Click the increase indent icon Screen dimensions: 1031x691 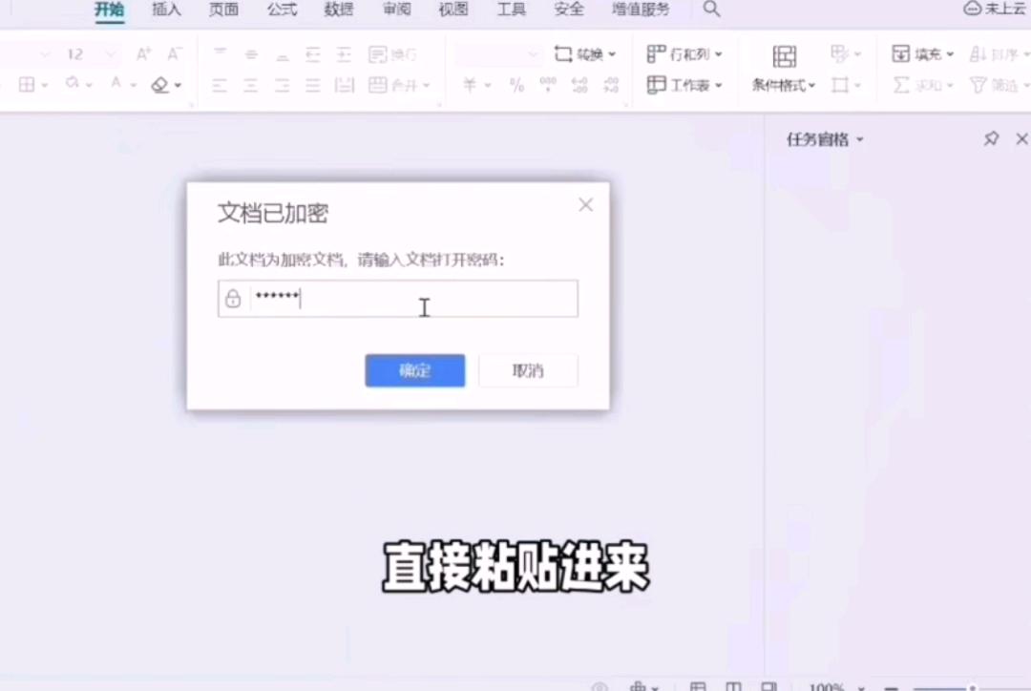344,54
